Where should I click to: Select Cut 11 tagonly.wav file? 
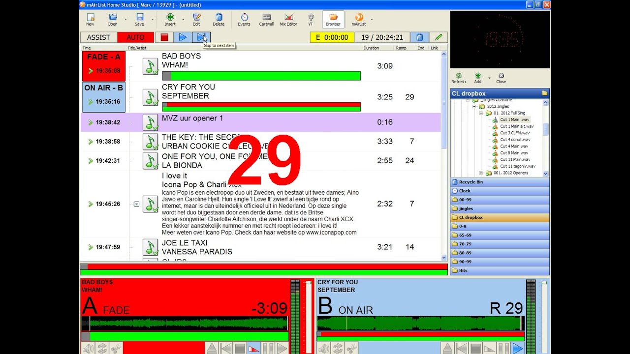coord(518,166)
